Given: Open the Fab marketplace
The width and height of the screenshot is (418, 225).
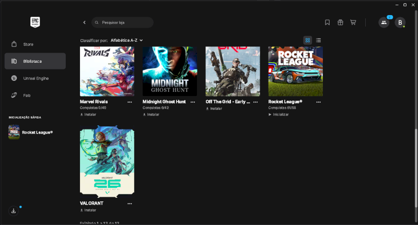Looking at the screenshot, I should coord(35,96).
